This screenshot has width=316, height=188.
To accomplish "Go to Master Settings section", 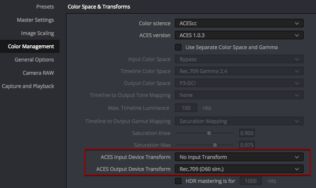I will point(35,20).
